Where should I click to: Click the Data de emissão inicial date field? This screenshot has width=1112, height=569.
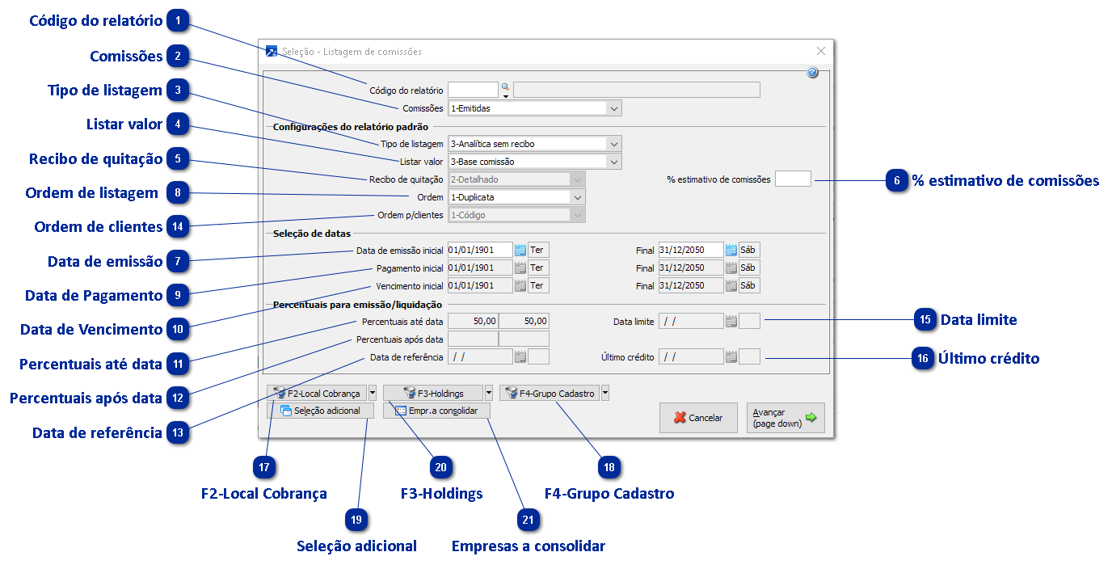[480, 250]
